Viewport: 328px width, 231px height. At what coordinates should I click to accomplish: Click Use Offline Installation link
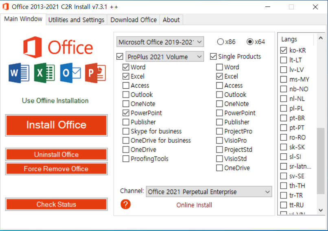(55, 100)
